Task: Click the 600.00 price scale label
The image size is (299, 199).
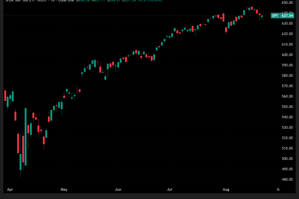Action: pos(287,55)
